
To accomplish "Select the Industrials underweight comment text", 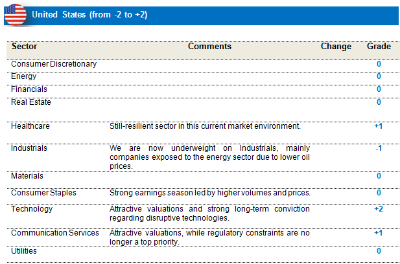I will (209, 157).
